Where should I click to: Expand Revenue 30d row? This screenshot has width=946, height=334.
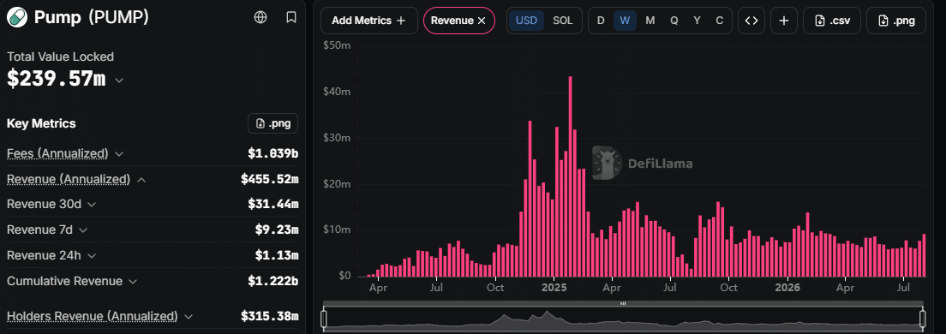(x=91, y=205)
